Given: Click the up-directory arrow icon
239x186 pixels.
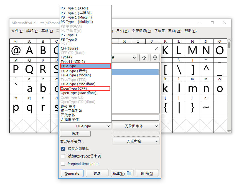Looking at the screenshot, I should click(144, 57).
